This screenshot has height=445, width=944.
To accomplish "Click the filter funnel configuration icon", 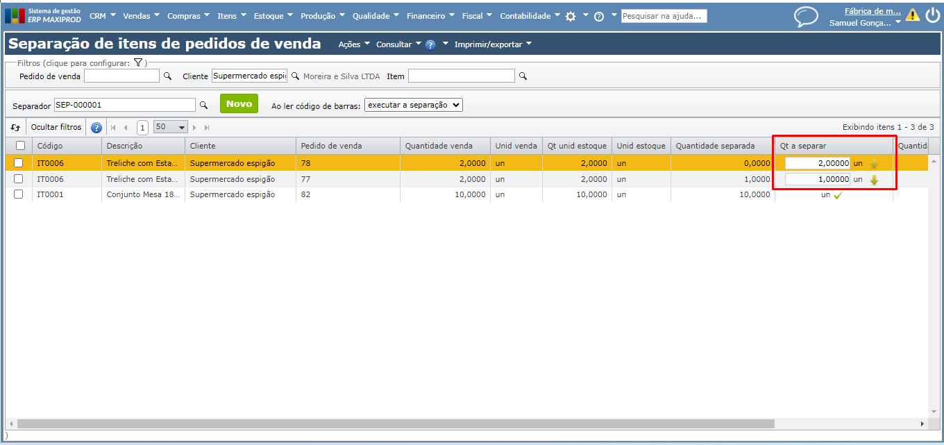I will 138,62.
